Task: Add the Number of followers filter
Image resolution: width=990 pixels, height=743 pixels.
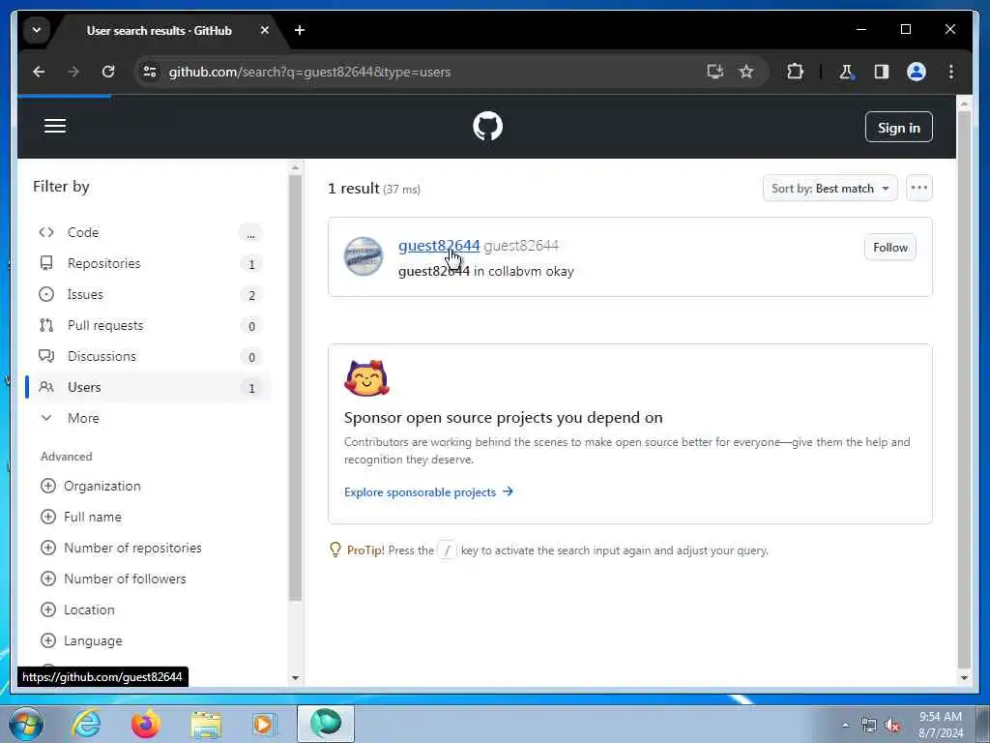Action: pos(113,579)
